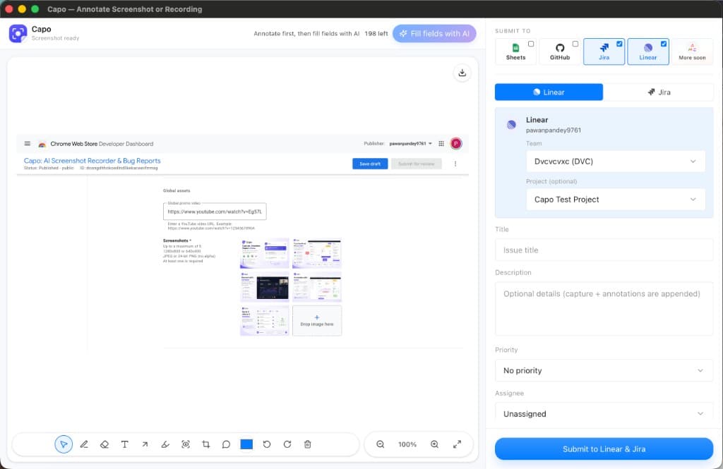Click Save draft in captured screenshot
The width and height of the screenshot is (723, 469).
click(370, 164)
